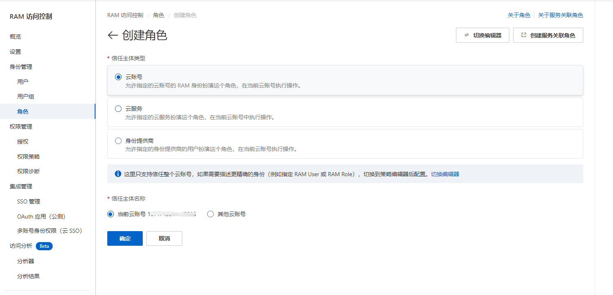613x295 pixels.
Task: Click the 取消 button
Action: 164,238
